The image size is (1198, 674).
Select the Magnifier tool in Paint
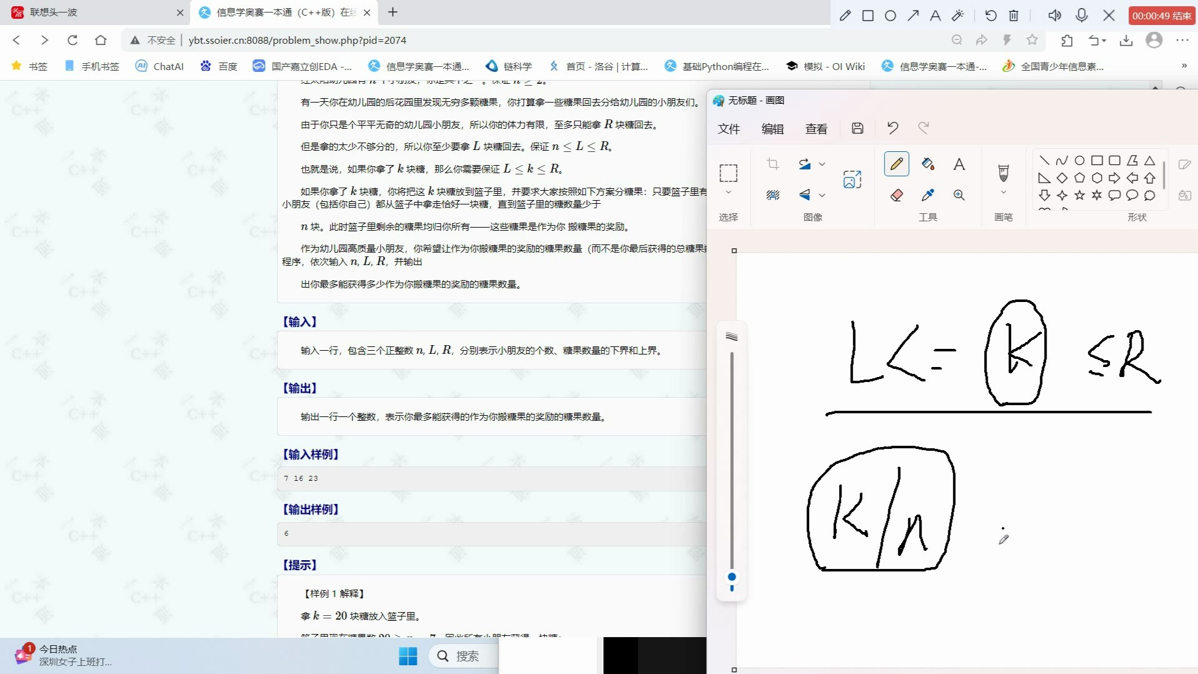(x=959, y=195)
